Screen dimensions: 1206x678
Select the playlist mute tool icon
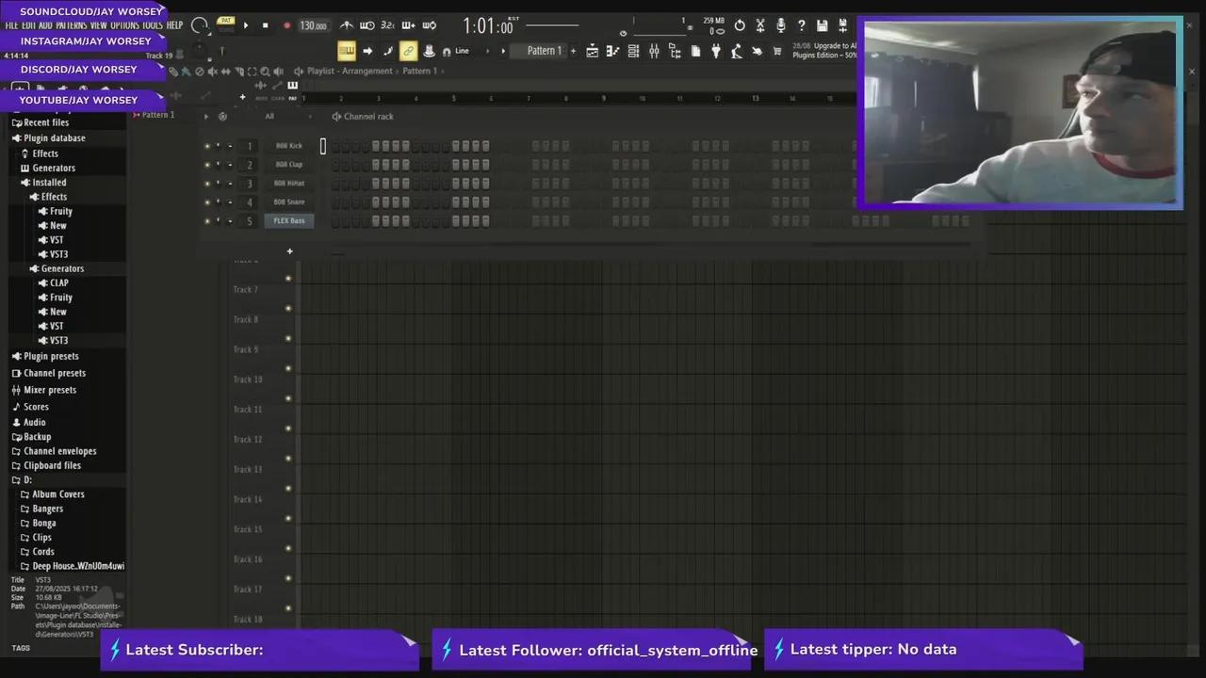point(212,72)
